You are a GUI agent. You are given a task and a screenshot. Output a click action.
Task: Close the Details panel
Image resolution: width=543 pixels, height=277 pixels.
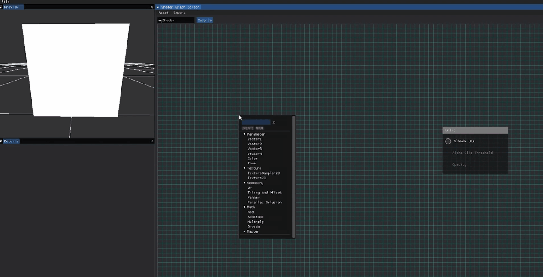[151, 141]
